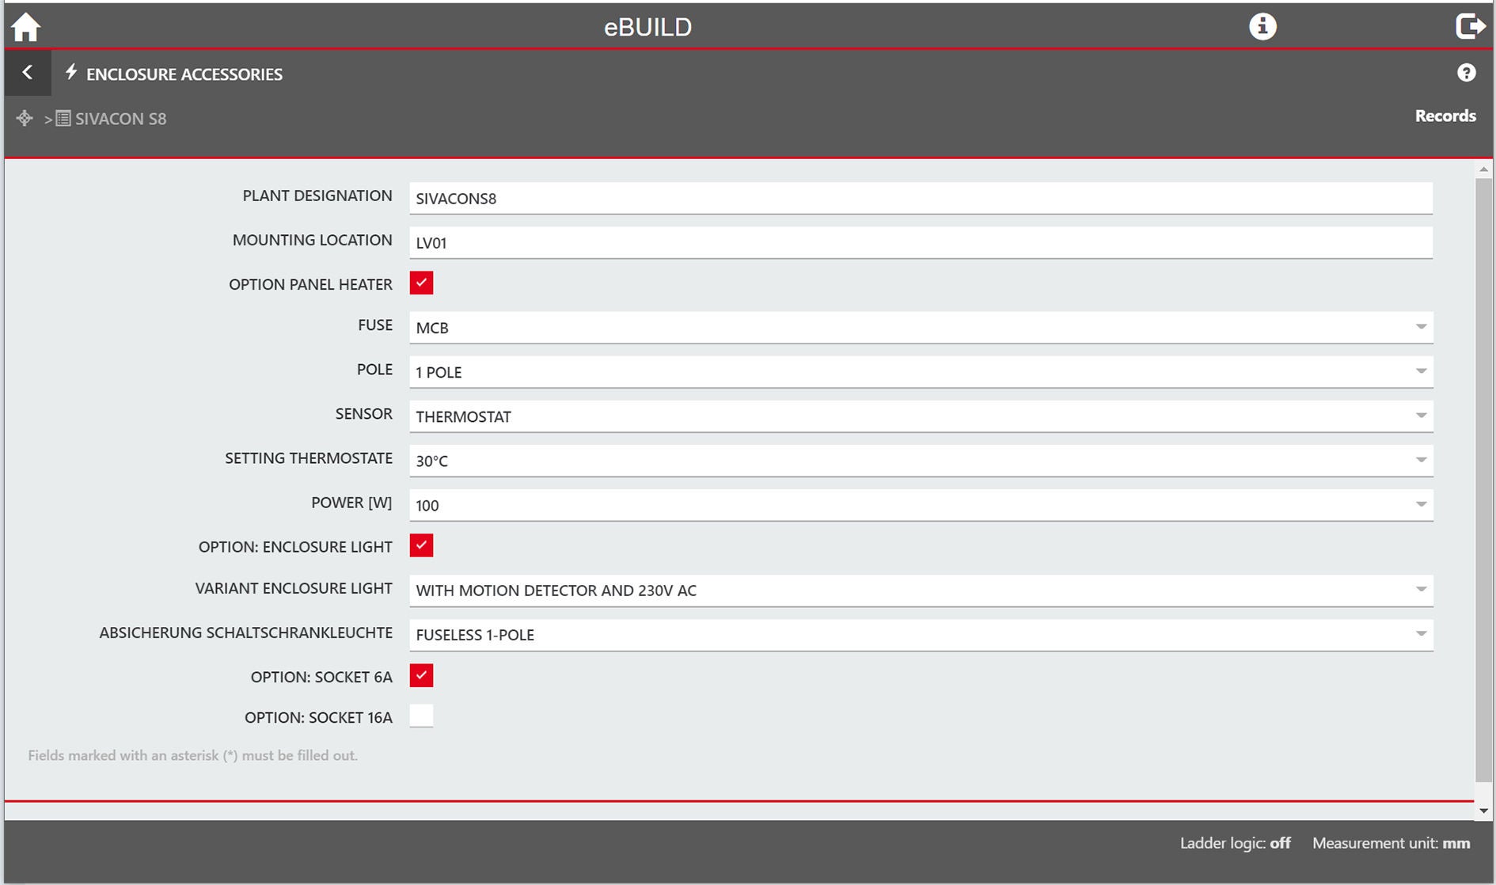Screen dimensions: 1496x885
Task: Open the Records menu
Action: pos(1445,116)
